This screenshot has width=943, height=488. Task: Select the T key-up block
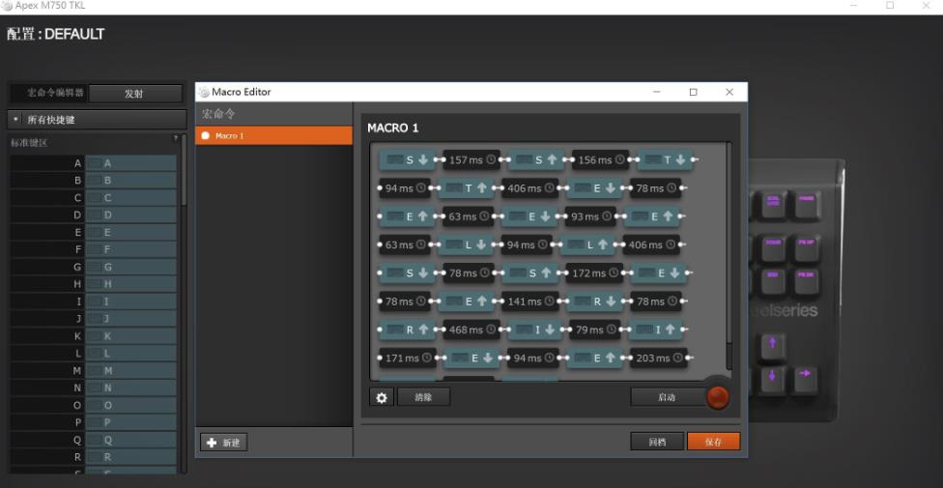[466, 188]
